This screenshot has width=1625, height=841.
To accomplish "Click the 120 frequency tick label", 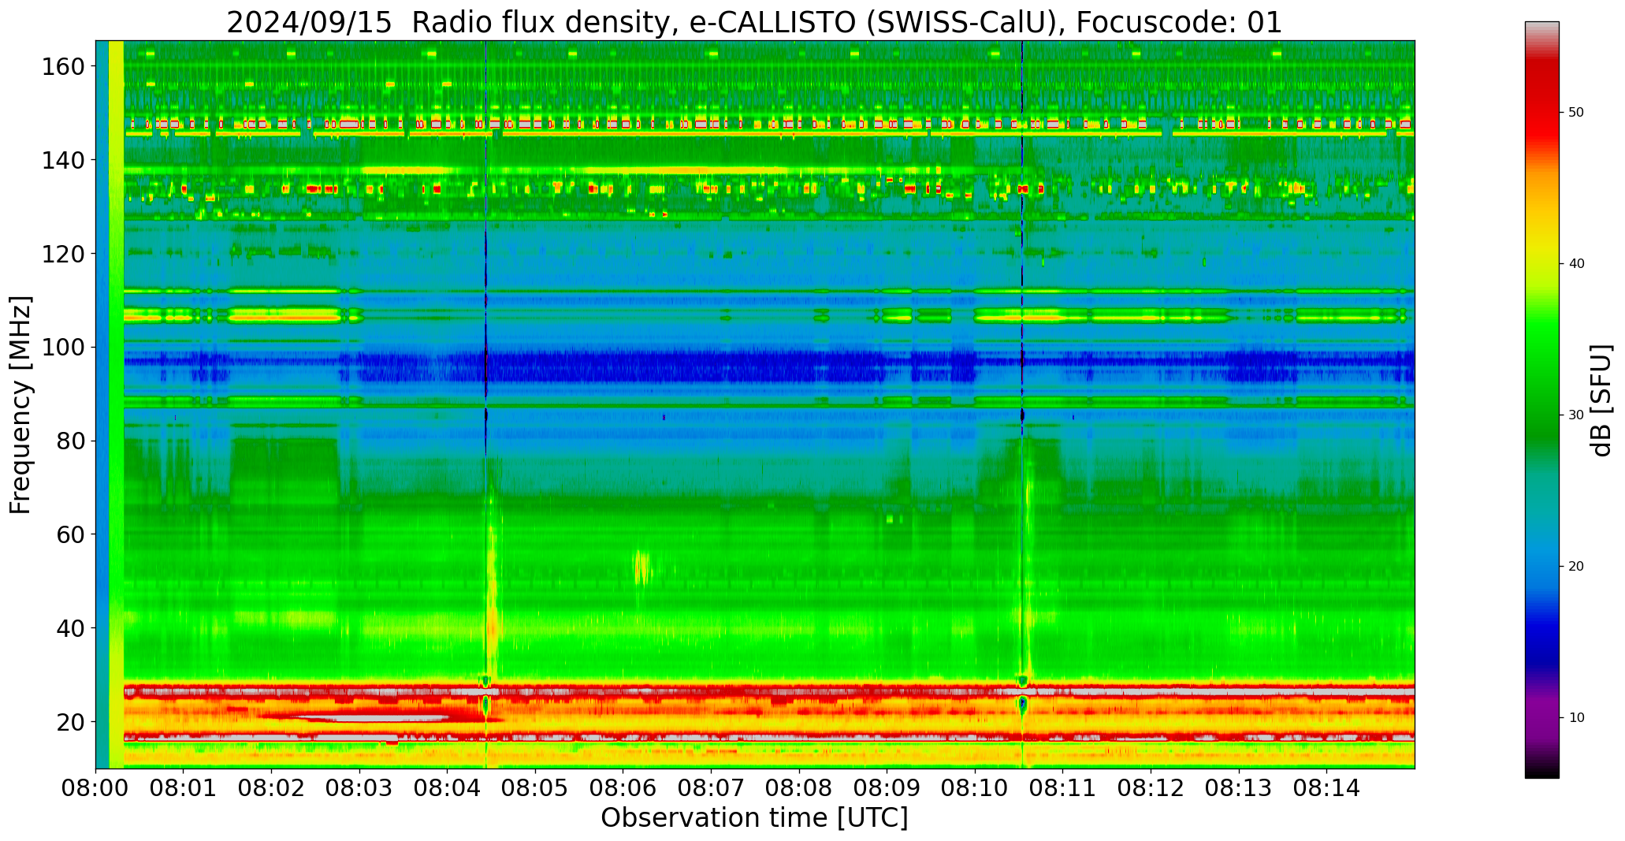I will coord(65,254).
